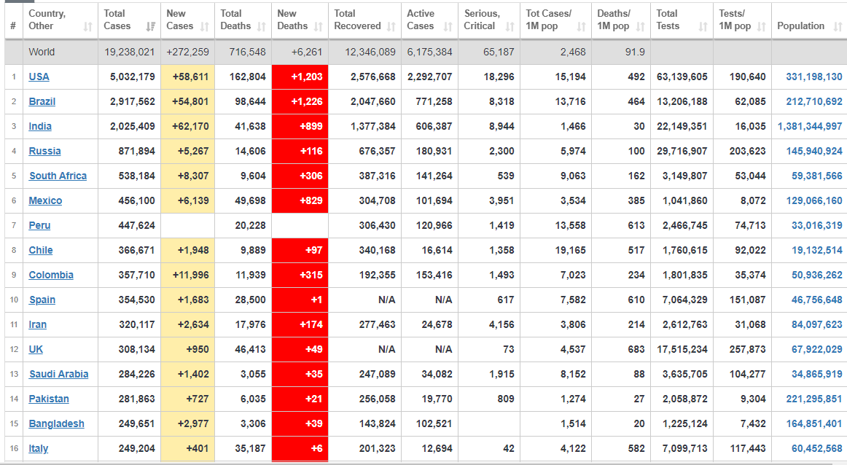Open the Spain country link
The width and height of the screenshot is (847, 465).
tap(42, 300)
